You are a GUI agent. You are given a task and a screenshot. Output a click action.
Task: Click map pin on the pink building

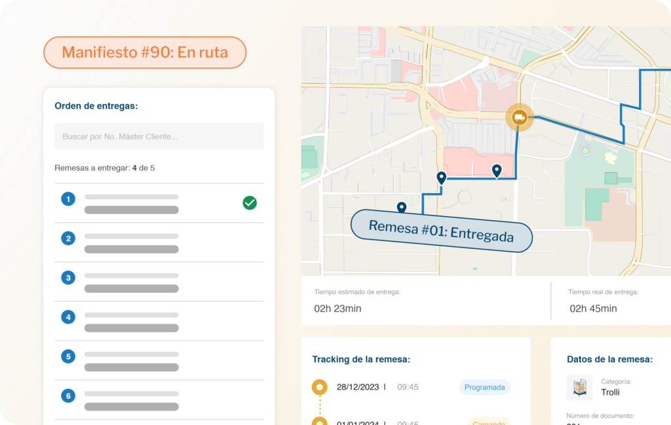pyautogui.click(x=497, y=170)
